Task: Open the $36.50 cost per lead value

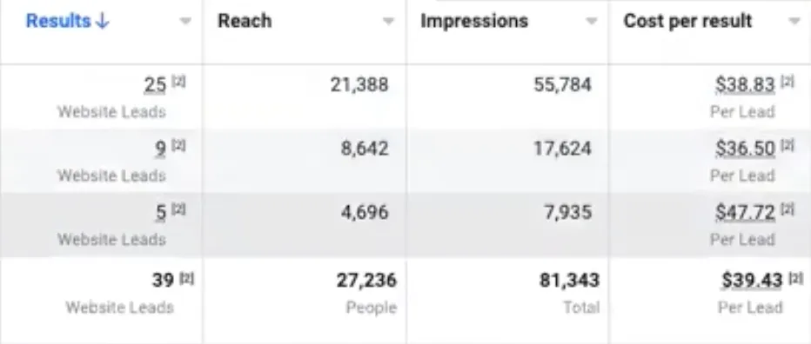Action: tap(746, 149)
